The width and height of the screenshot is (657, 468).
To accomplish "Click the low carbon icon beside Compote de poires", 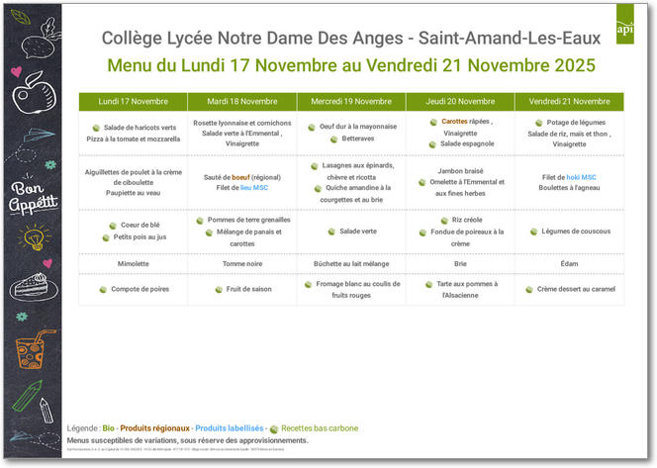I will 101,289.
